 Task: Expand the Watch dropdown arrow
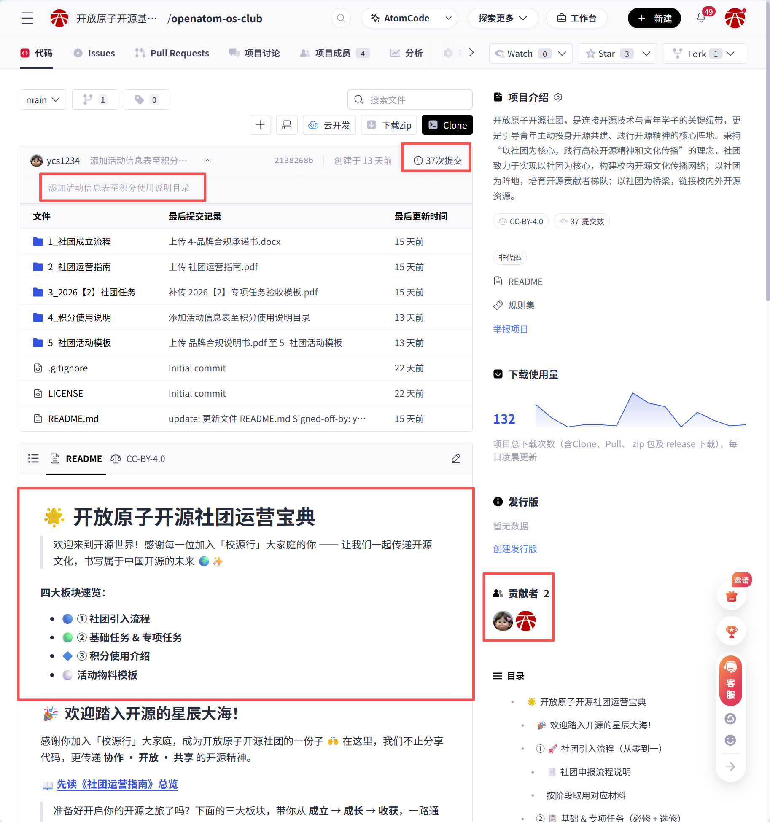pos(562,54)
